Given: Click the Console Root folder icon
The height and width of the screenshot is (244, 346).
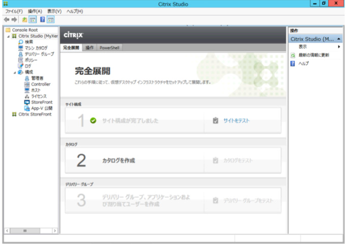Looking at the screenshot, I should tap(8, 30).
